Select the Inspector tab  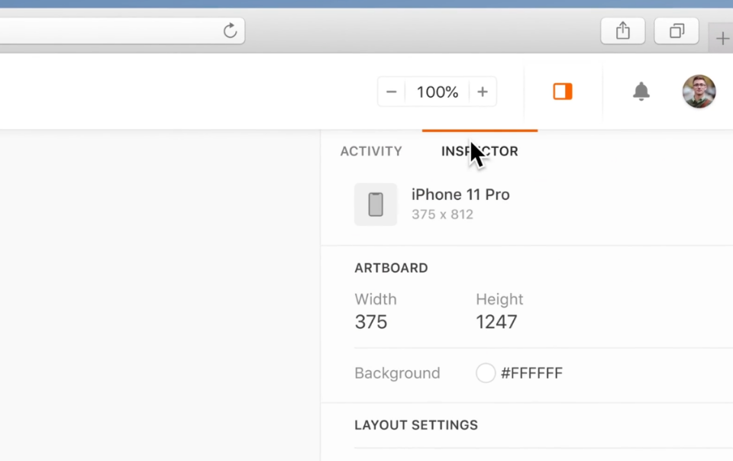click(x=480, y=151)
